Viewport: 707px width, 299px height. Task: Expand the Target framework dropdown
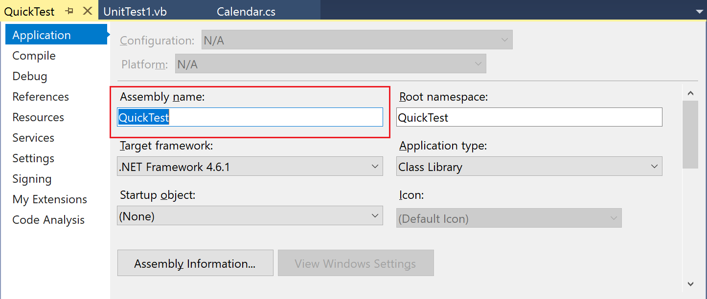pos(374,166)
